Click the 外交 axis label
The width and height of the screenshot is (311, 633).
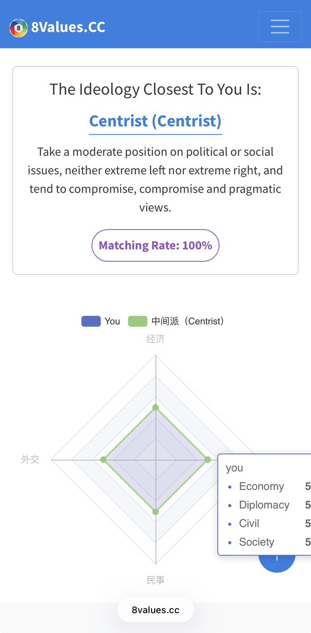(x=30, y=459)
